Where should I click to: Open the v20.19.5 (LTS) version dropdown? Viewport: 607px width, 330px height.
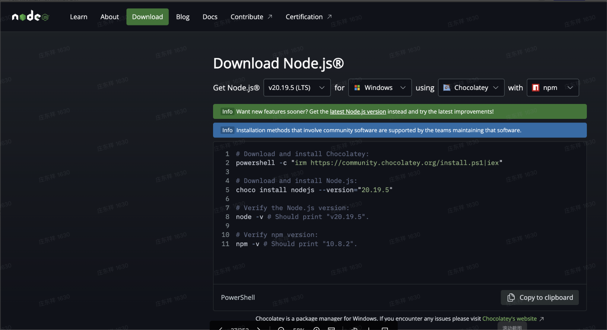coord(296,87)
